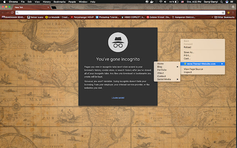Open the Sensor suara bookmark
The height and width of the screenshot is (148, 237).
coord(35,17)
